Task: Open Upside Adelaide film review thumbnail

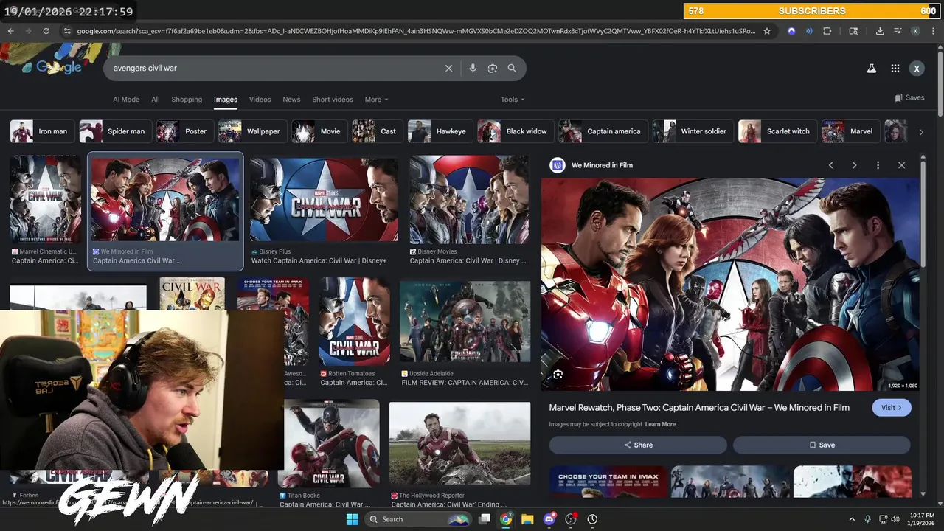Action: pos(465,322)
